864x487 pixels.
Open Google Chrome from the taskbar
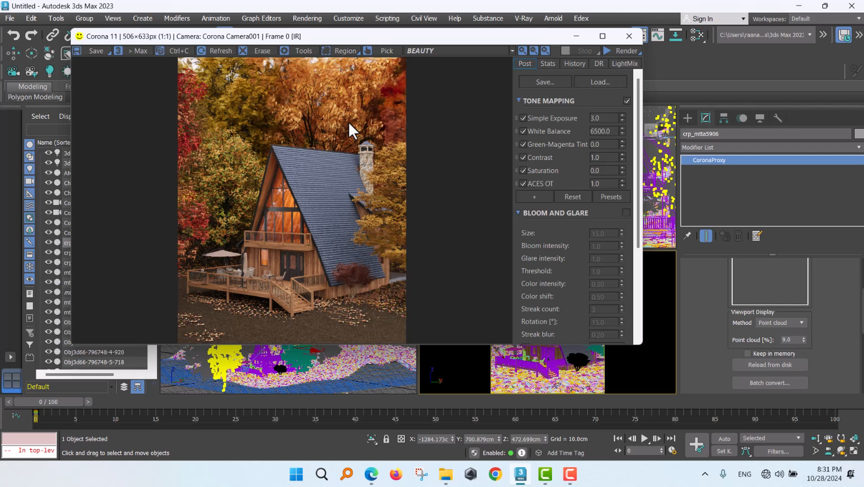click(x=495, y=474)
